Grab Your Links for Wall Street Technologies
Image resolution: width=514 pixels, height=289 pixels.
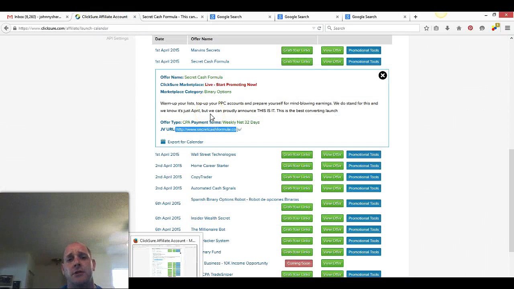click(x=297, y=154)
